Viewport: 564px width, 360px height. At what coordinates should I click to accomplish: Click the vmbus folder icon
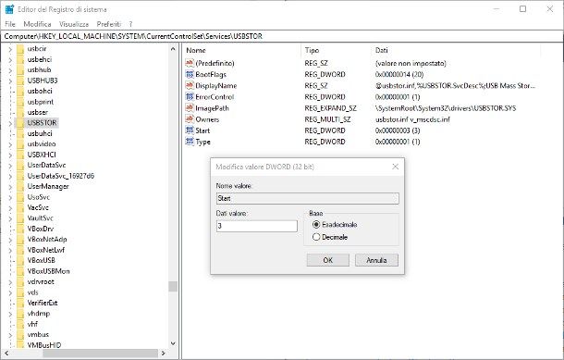20,334
